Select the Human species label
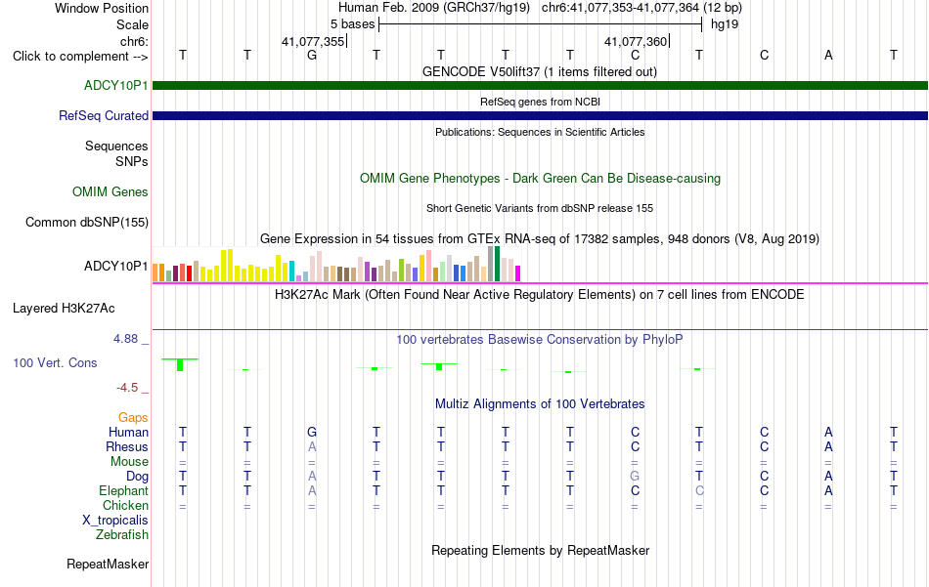929x587 pixels. (128, 432)
